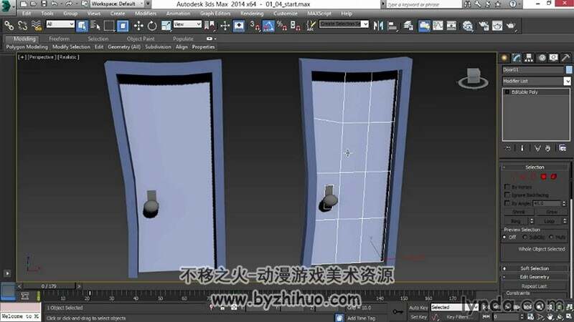Click the Door01 object name field
The image size is (574, 322).
532,69
